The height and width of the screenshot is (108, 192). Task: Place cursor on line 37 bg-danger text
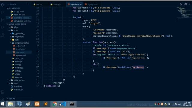[x=139, y=67]
